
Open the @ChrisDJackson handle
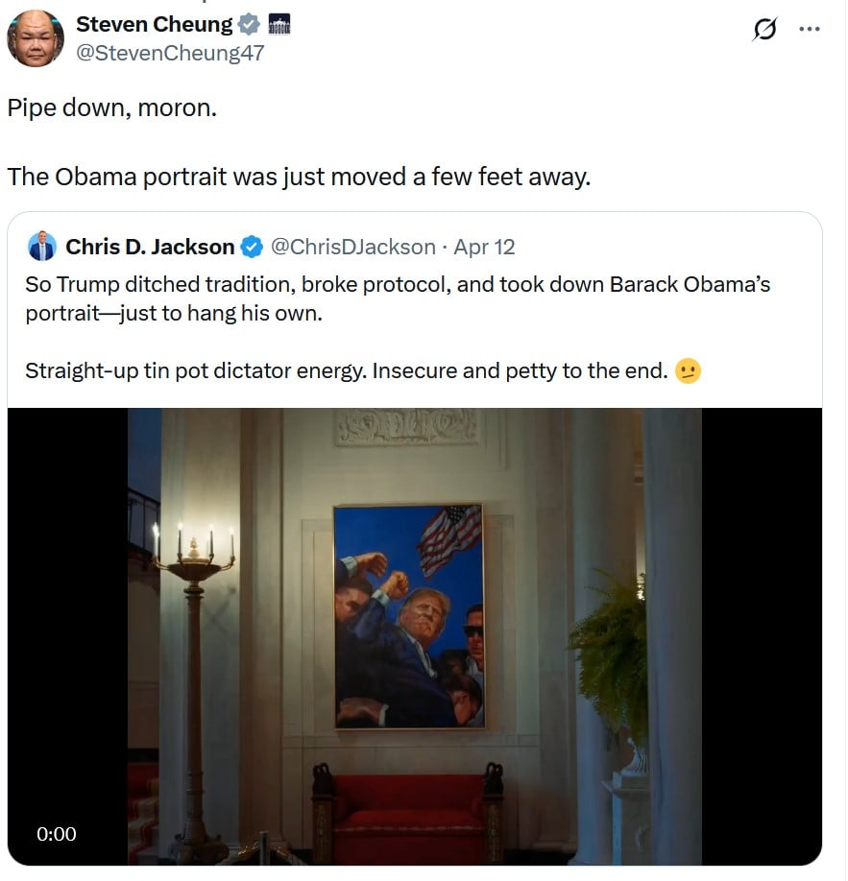pyautogui.click(x=352, y=248)
